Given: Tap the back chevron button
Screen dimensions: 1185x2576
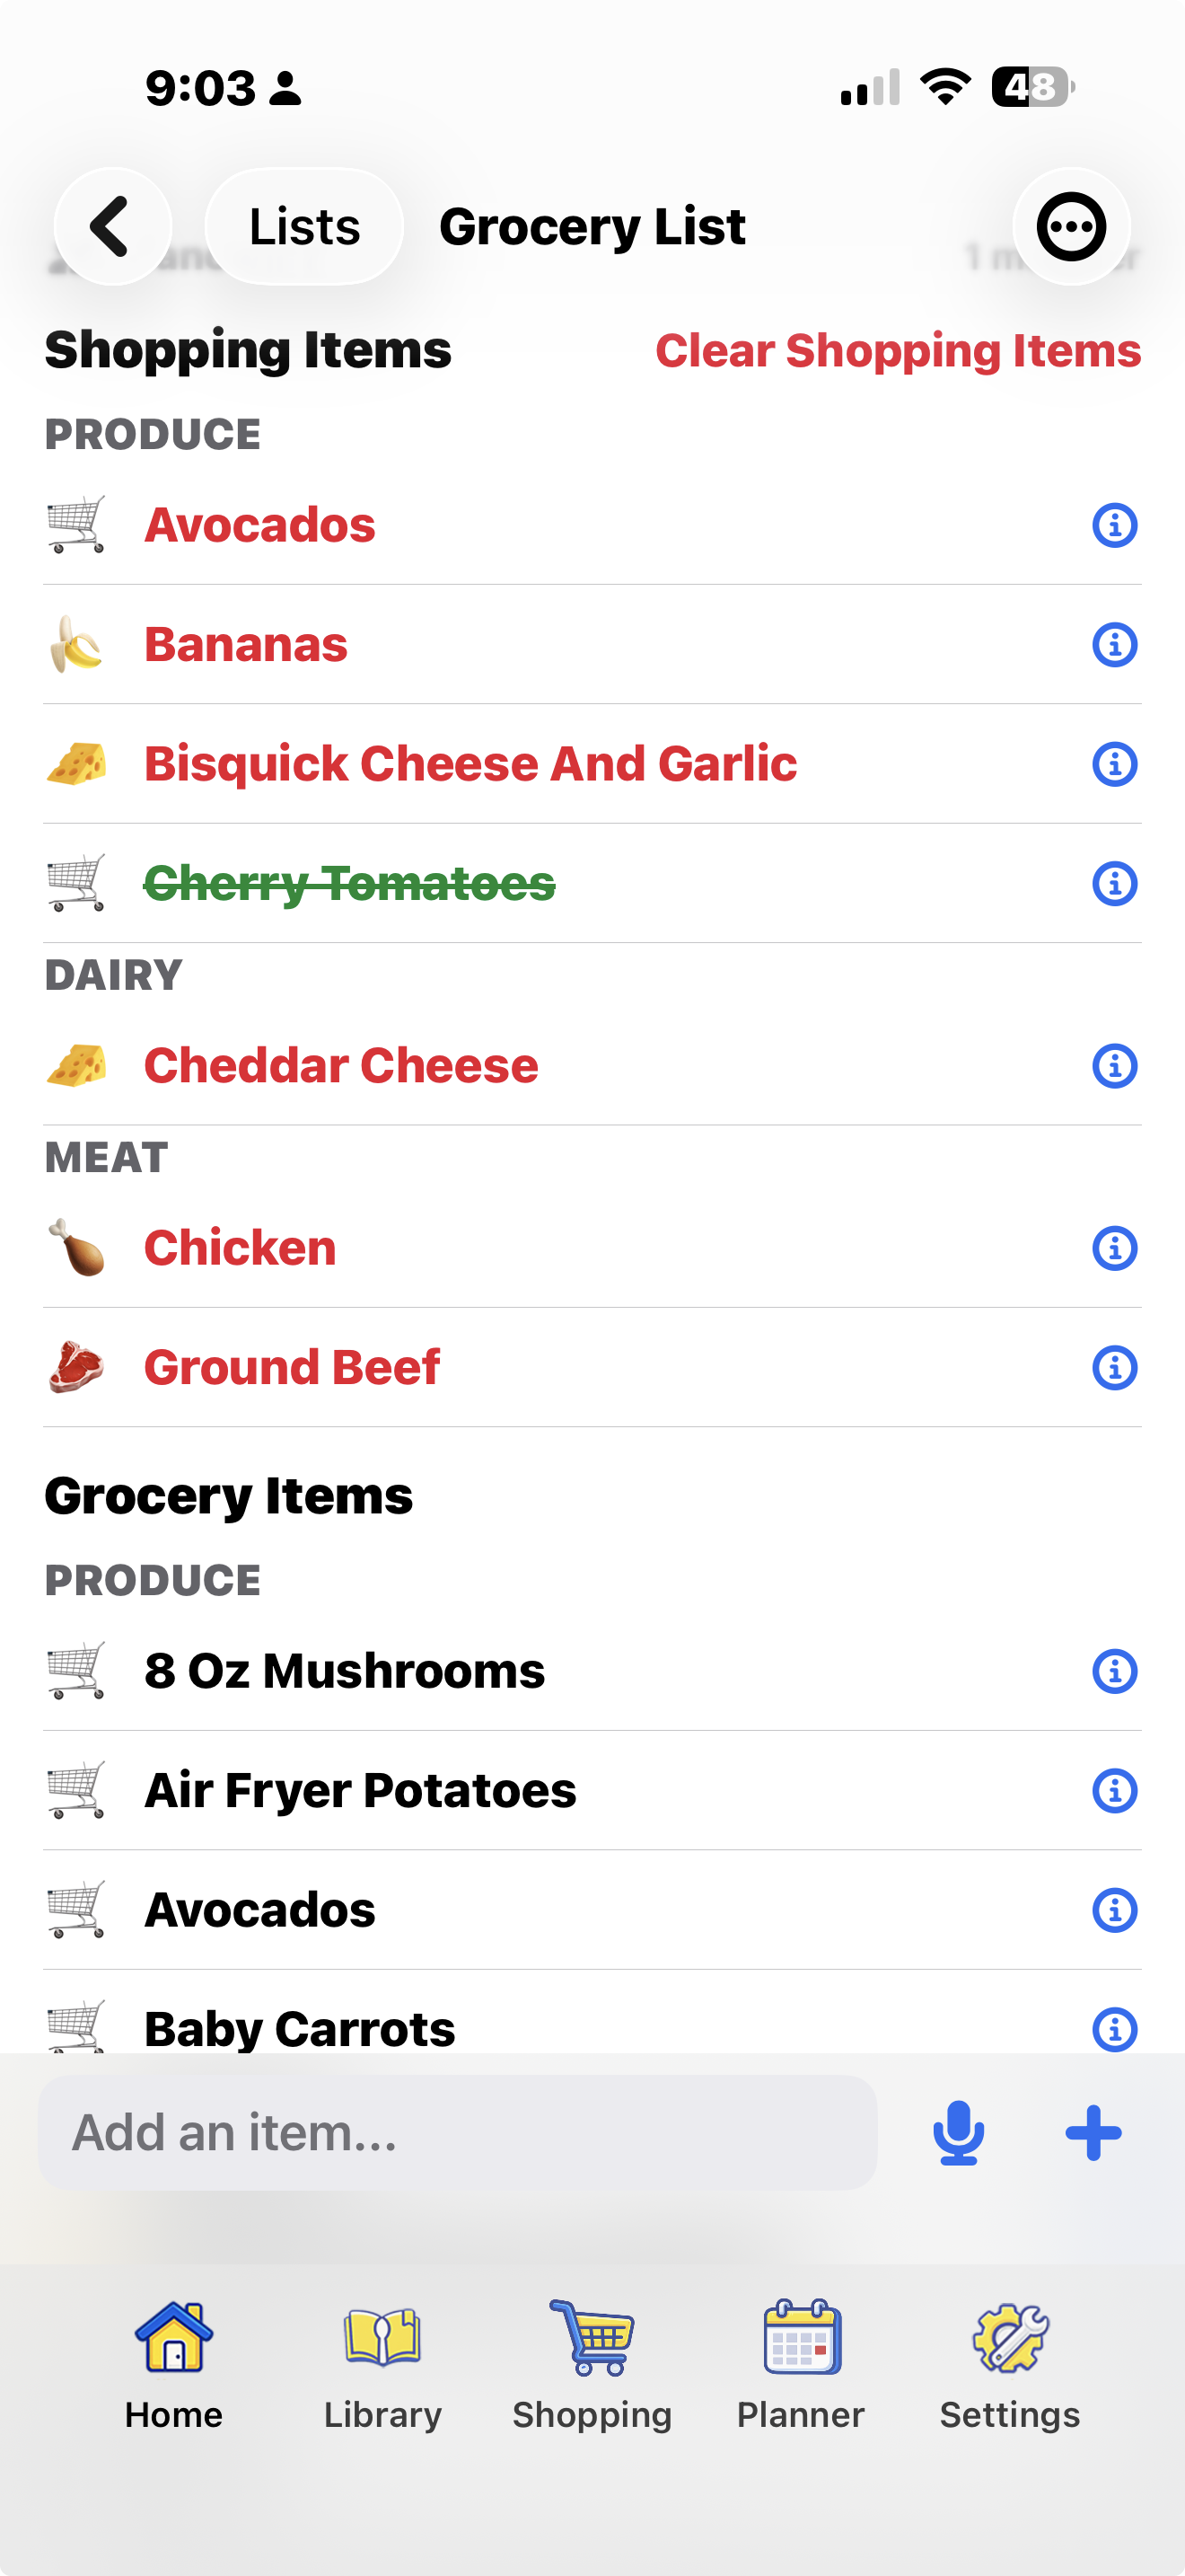Looking at the screenshot, I should [x=112, y=226].
